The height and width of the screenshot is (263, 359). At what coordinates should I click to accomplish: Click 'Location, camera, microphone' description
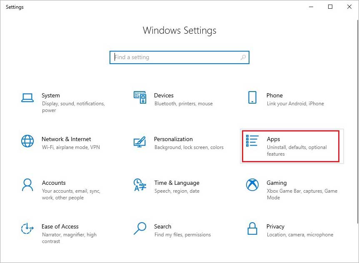(x=300, y=235)
